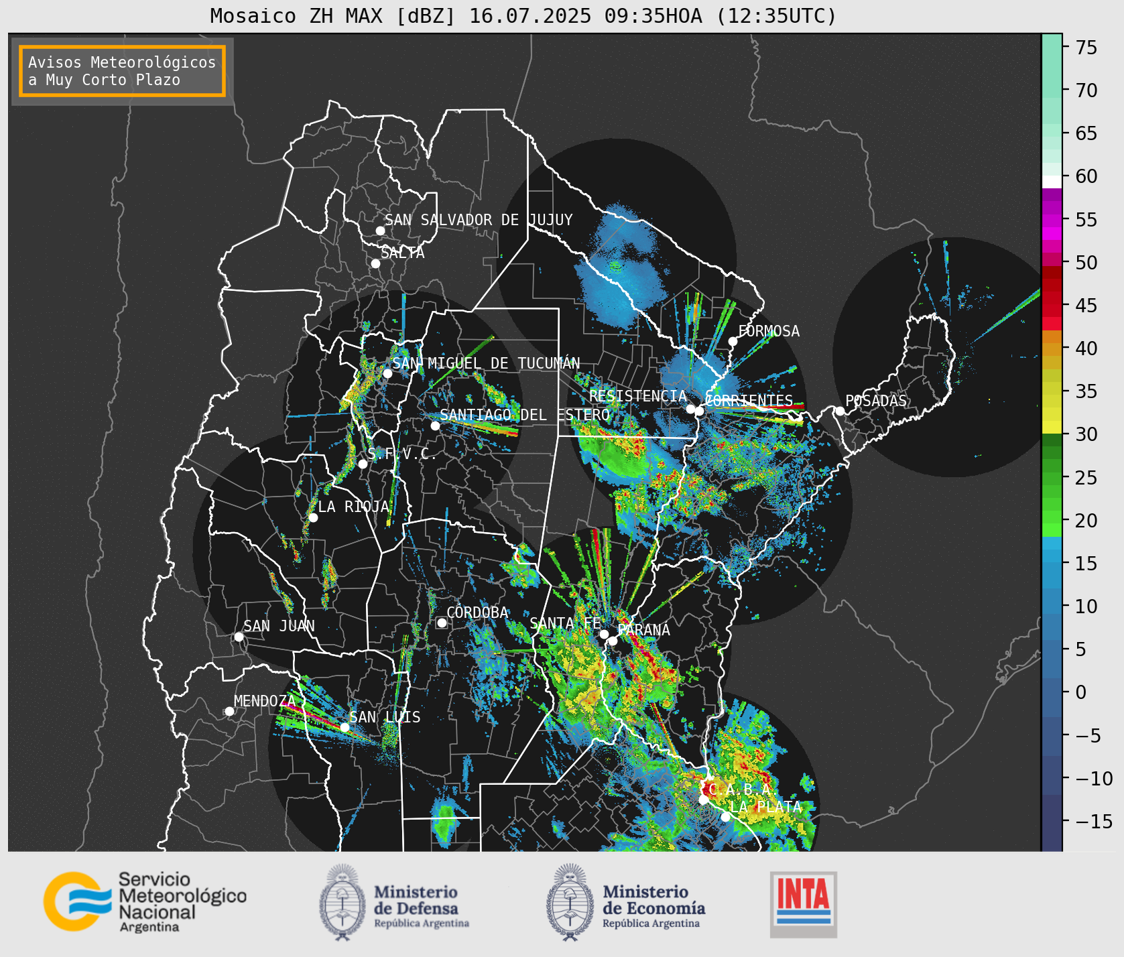Click the orange 40 dBZ band on color scale
This screenshot has width=1124, height=957.
pos(1052,348)
